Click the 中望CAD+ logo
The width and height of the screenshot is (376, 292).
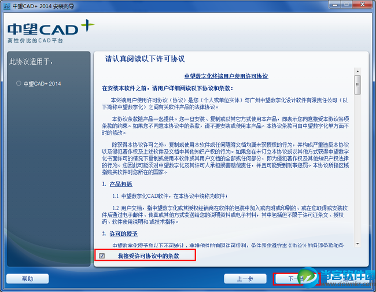(51, 31)
